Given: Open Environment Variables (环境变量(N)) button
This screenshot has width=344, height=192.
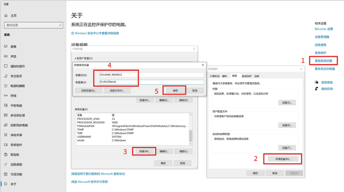Looking at the screenshot, I should pyautogui.click(x=283, y=159).
